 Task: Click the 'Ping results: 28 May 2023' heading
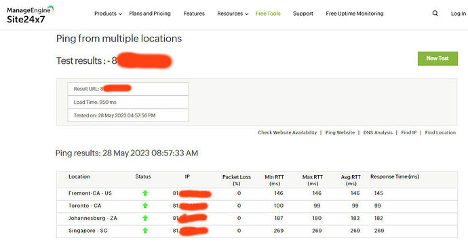coord(127,153)
